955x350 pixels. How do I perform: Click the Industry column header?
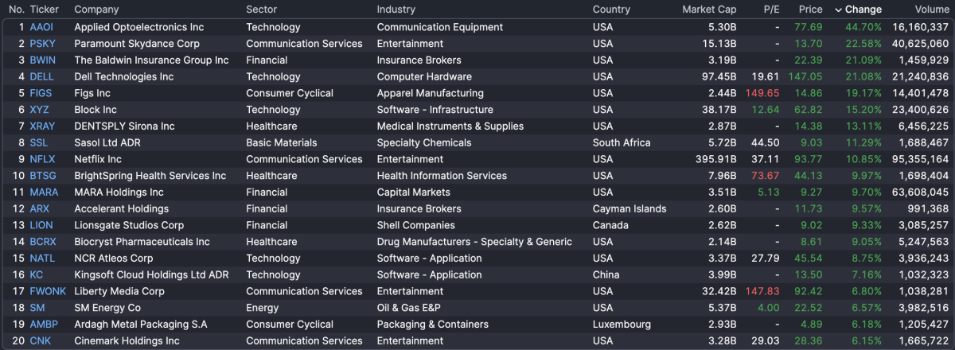(x=396, y=10)
